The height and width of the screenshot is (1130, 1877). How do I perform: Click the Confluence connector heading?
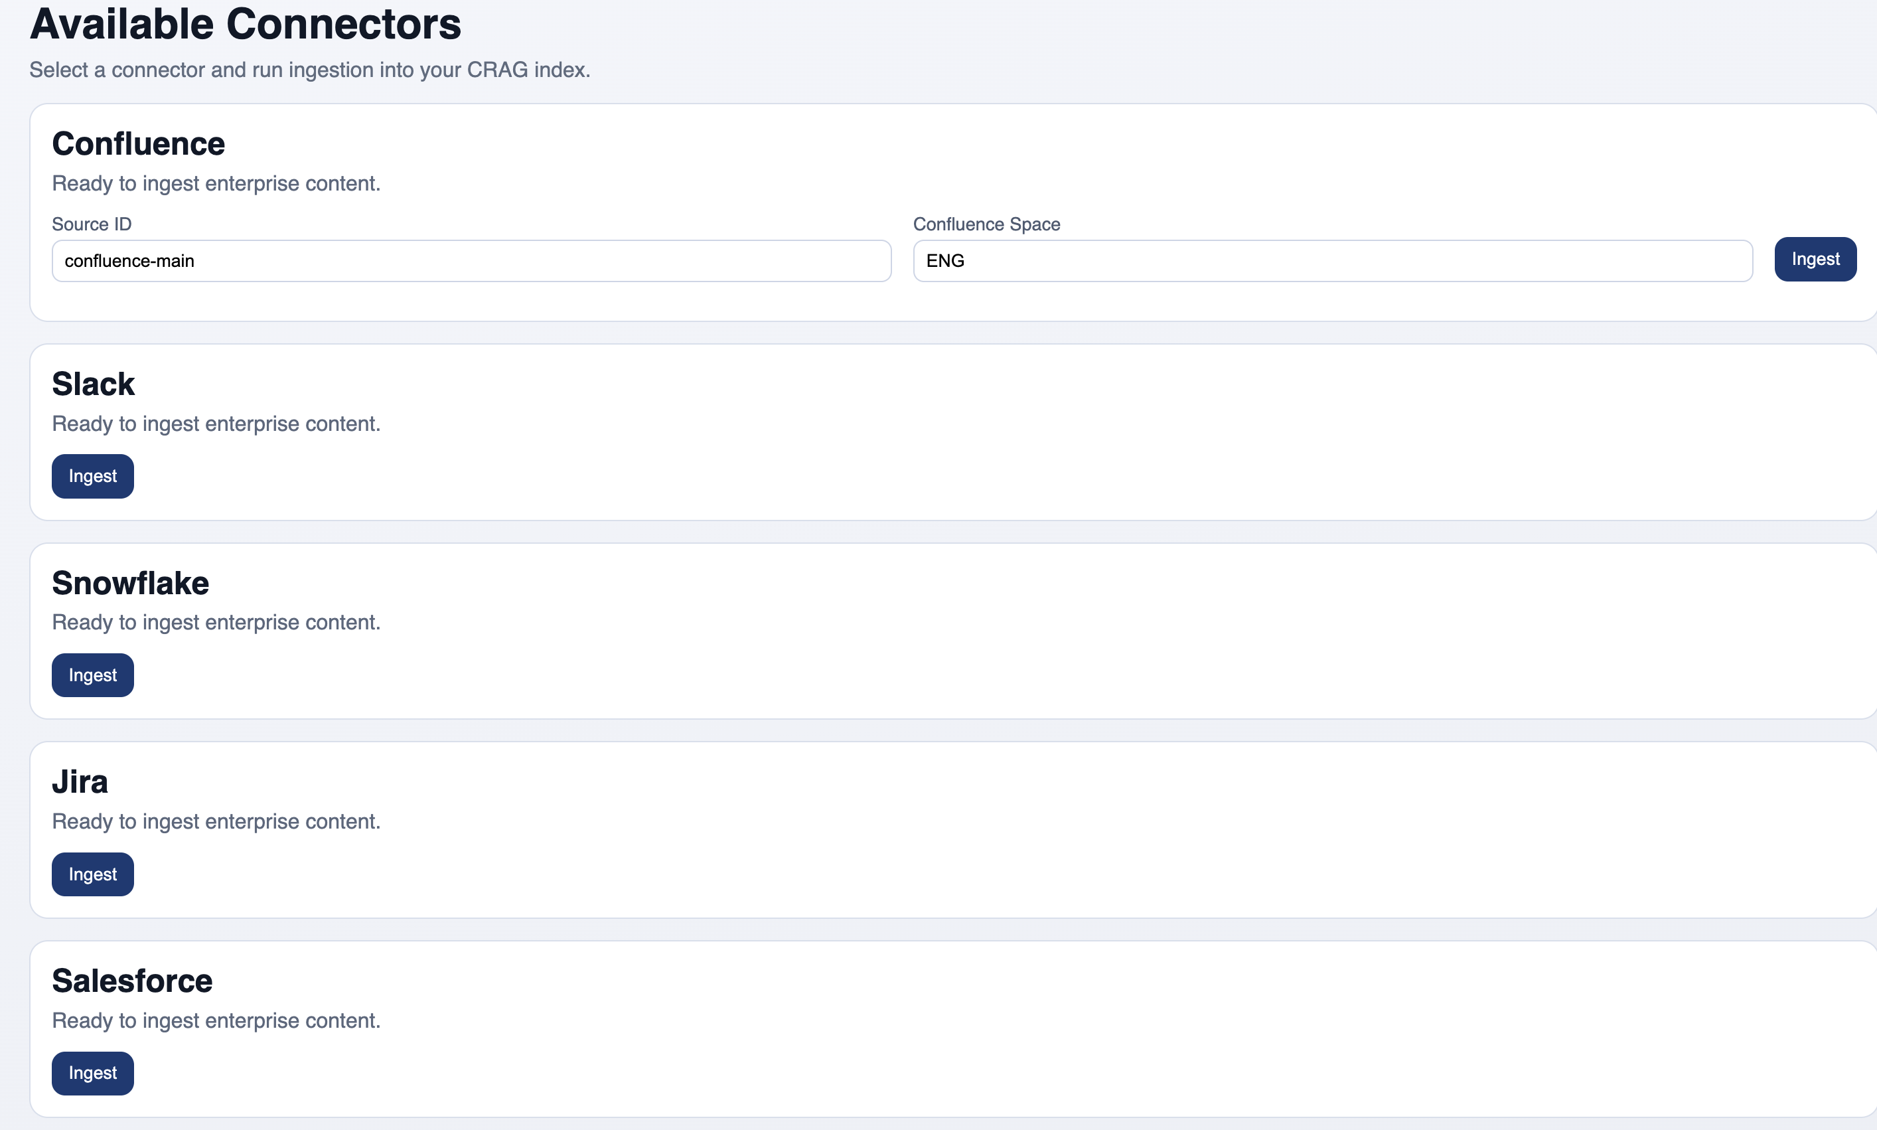[139, 143]
